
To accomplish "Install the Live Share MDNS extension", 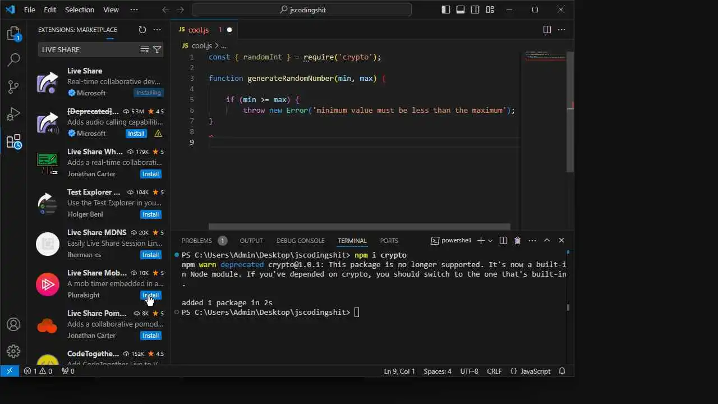I will tap(151, 255).
